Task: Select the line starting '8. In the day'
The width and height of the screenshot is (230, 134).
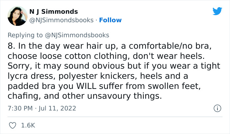Action: tap(109, 46)
